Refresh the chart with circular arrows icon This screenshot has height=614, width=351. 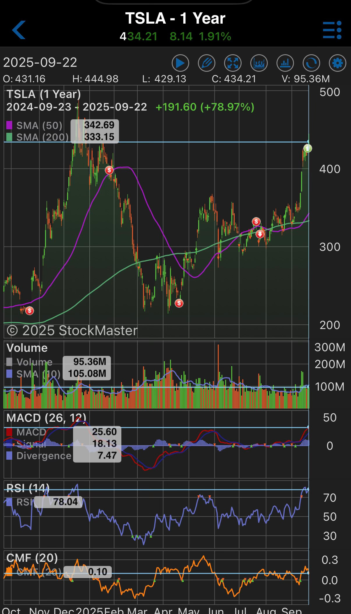(x=311, y=63)
